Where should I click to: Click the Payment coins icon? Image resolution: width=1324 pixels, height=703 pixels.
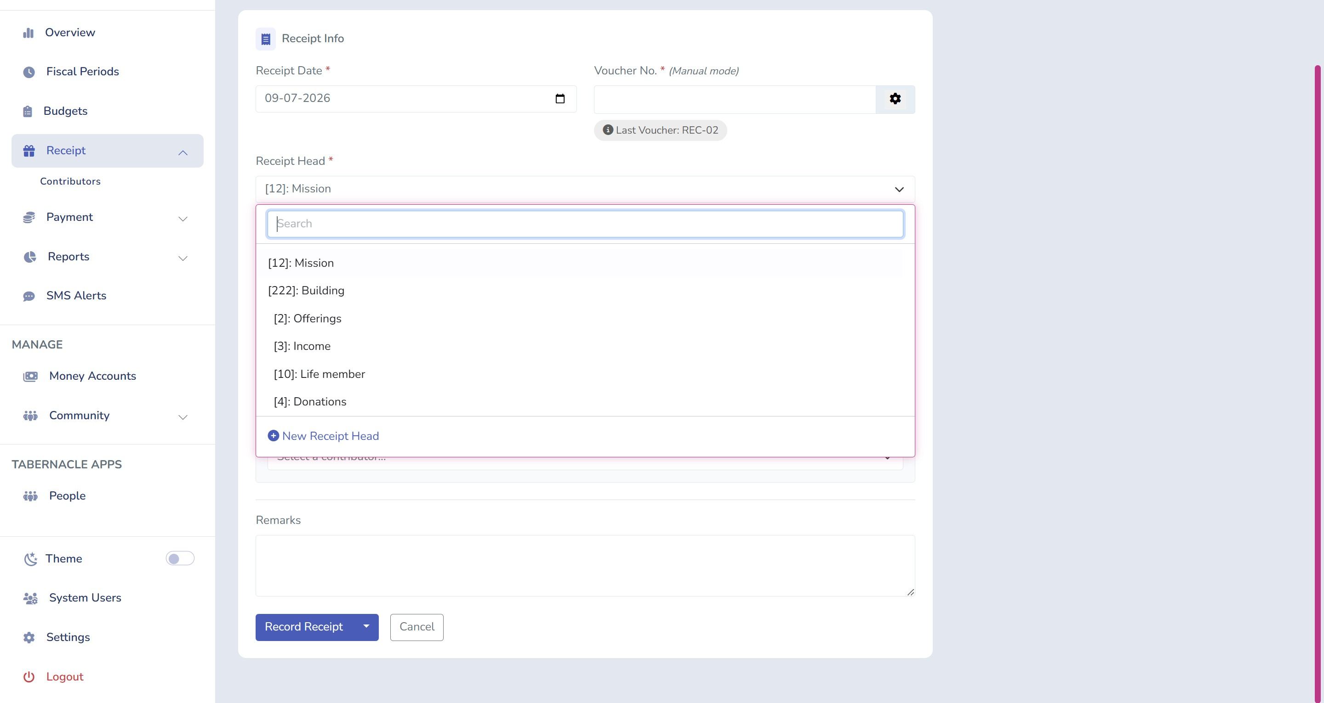tap(29, 218)
